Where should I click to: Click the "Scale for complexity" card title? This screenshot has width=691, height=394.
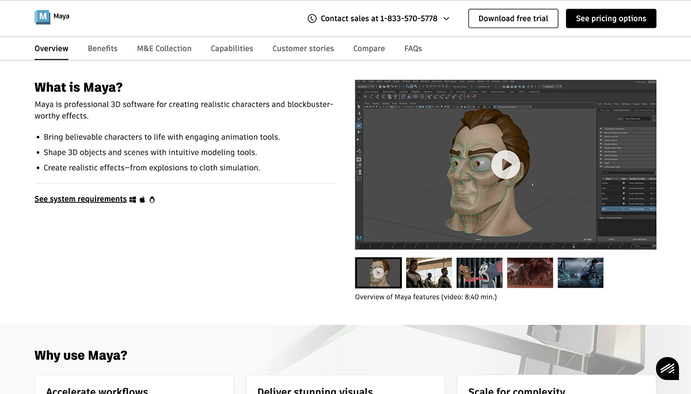(x=517, y=391)
